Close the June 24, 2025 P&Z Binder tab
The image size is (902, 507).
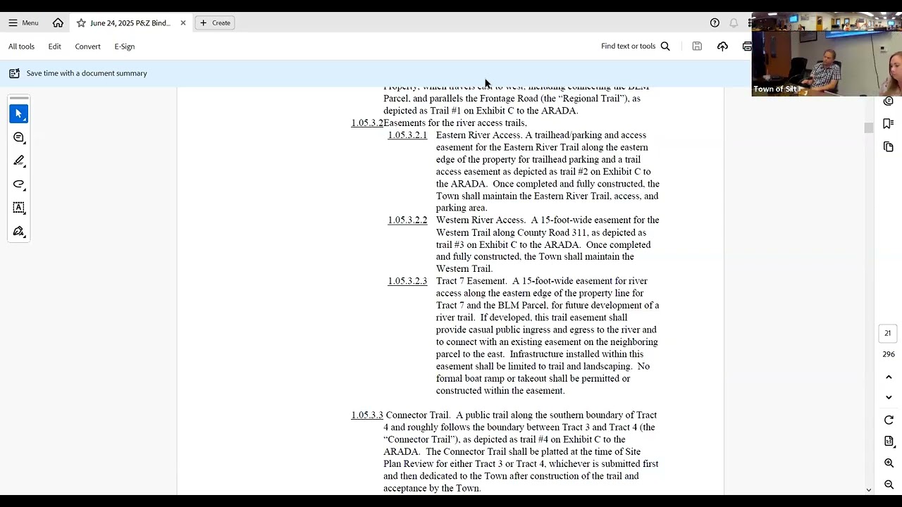(x=183, y=23)
